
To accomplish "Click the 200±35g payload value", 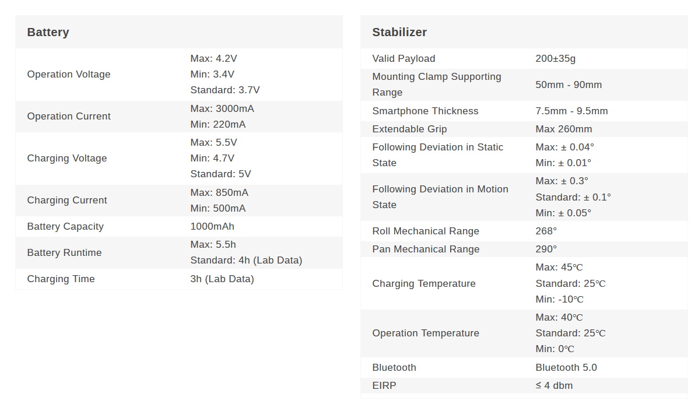I will coord(556,58).
